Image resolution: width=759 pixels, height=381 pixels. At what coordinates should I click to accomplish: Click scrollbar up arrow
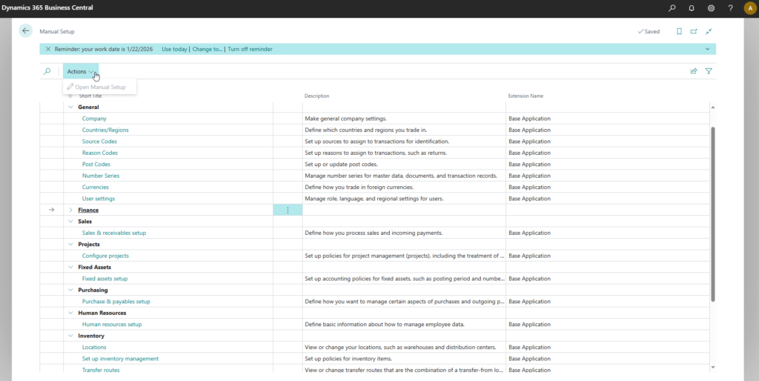(712, 107)
